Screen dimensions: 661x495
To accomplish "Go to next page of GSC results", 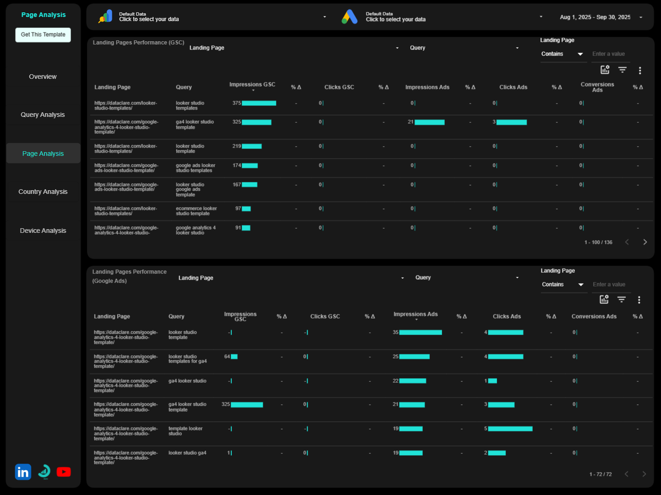I will point(645,242).
